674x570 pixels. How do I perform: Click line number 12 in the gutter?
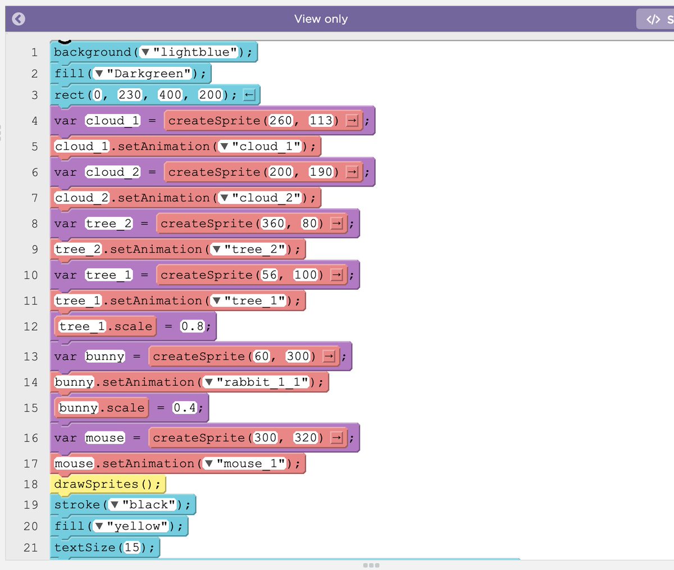click(x=31, y=327)
